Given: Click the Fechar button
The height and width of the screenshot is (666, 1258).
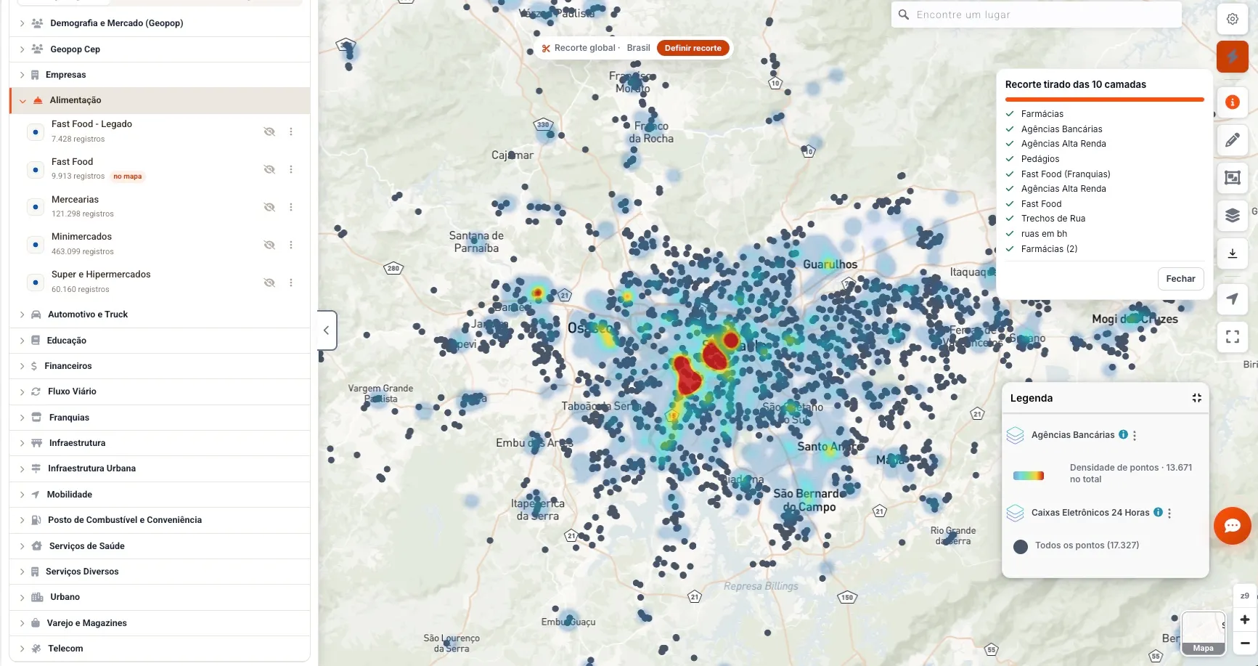Looking at the screenshot, I should tap(1180, 279).
